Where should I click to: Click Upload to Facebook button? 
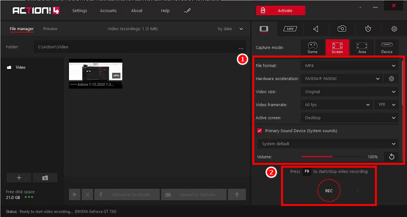click(x=127, y=194)
